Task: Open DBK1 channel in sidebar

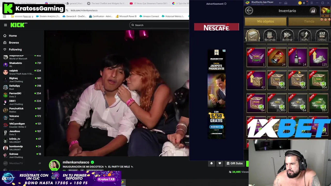Action: [22, 102]
